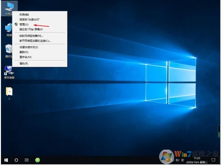Click the volume speaker tray icon

click(x=177, y=160)
